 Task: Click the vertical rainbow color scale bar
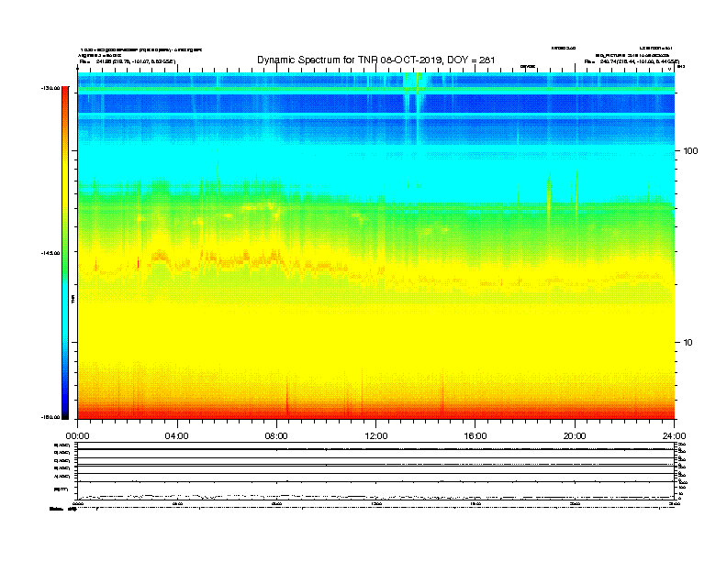click(65, 253)
